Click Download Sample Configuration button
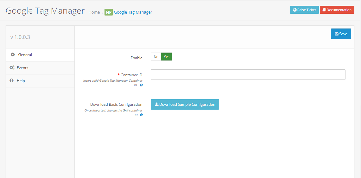This screenshot has height=178, width=361. (x=185, y=105)
